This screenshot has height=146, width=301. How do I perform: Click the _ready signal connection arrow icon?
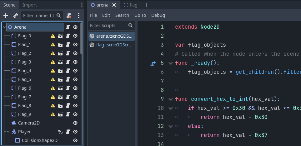(153, 63)
